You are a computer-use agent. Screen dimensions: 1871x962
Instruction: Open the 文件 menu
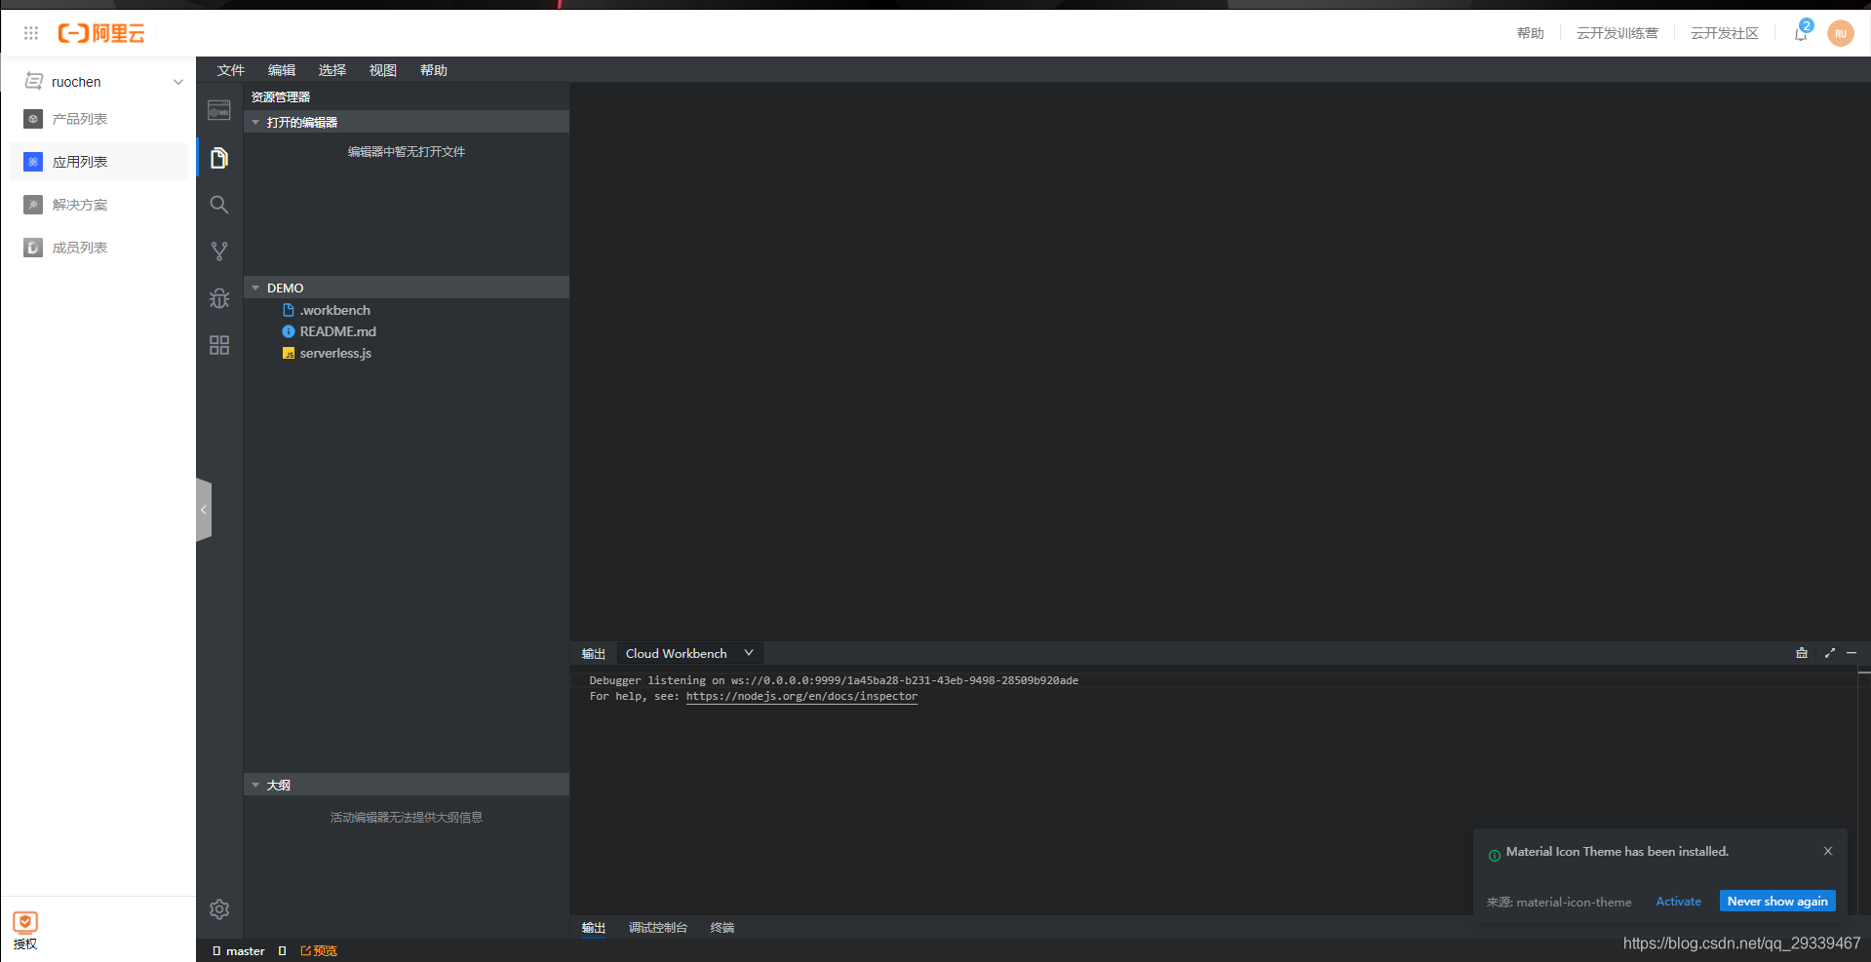click(231, 70)
